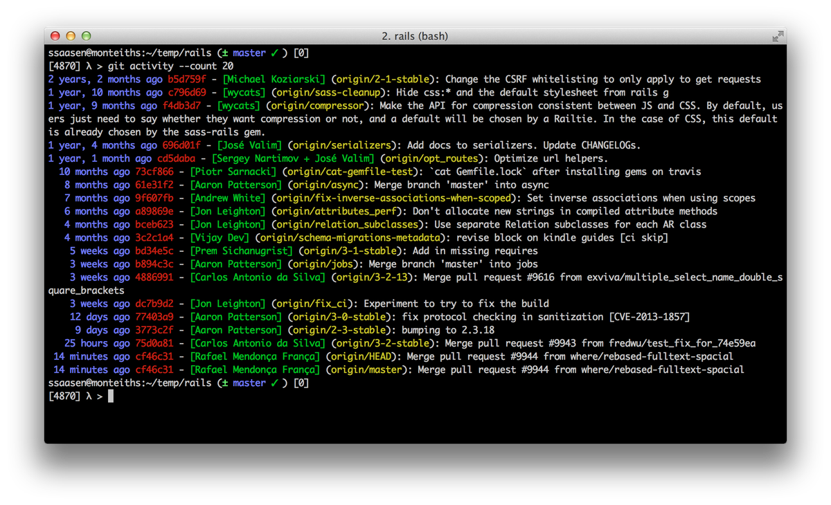Click the red close window button

pyautogui.click(x=55, y=36)
